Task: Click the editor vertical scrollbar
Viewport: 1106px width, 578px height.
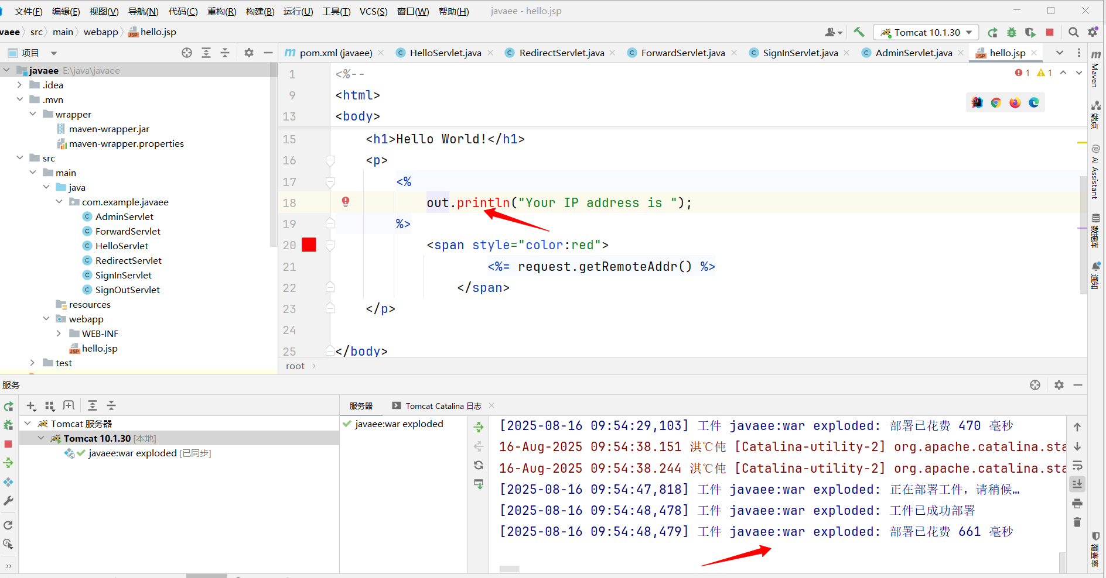Action: click(x=1083, y=234)
